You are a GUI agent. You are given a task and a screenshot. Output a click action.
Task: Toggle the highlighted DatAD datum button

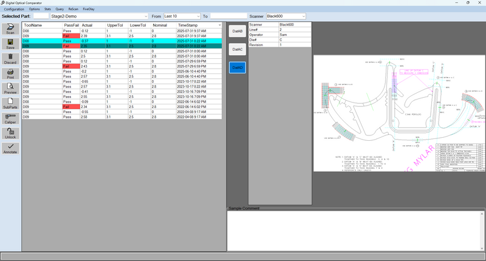pyautogui.click(x=237, y=67)
